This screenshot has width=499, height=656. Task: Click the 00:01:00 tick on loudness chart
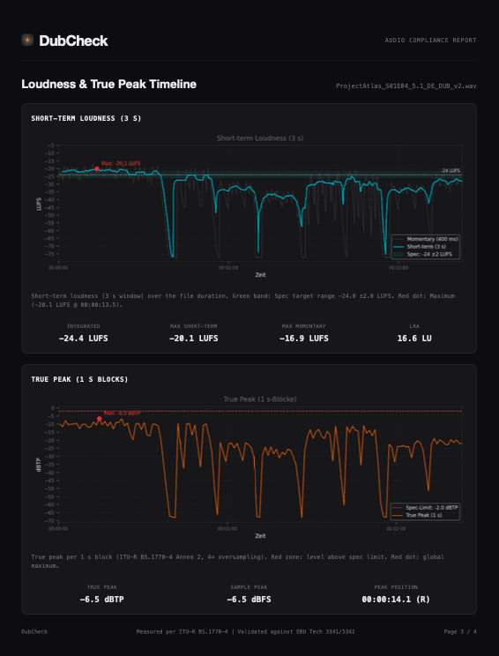point(228,268)
